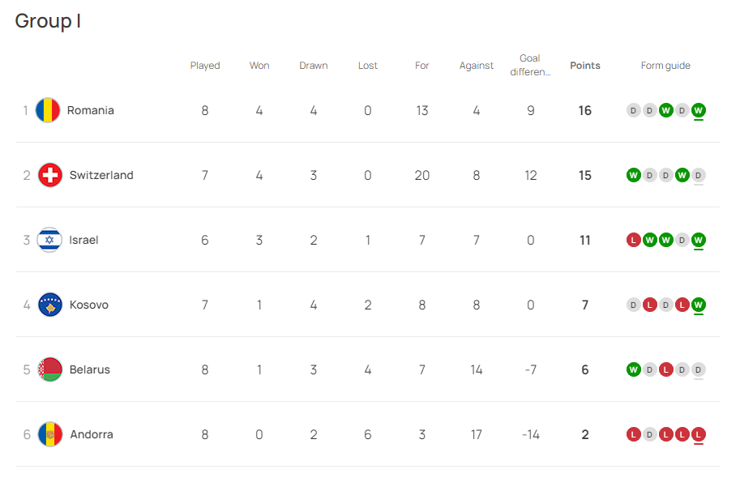This screenshot has width=740, height=478.
Task: Click Andorra's underlined last loss badge
Action: tap(699, 434)
